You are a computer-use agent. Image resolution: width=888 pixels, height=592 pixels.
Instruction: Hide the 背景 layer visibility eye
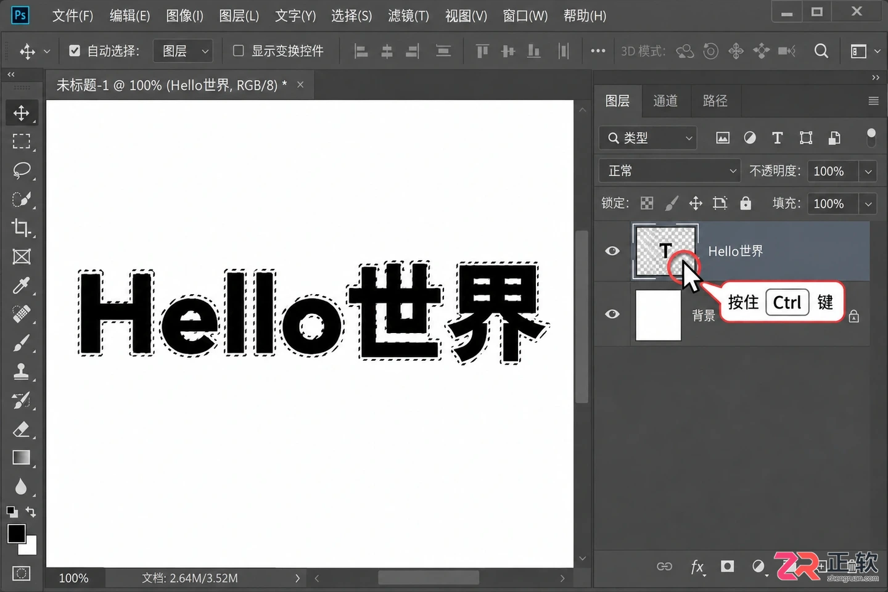[612, 314]
